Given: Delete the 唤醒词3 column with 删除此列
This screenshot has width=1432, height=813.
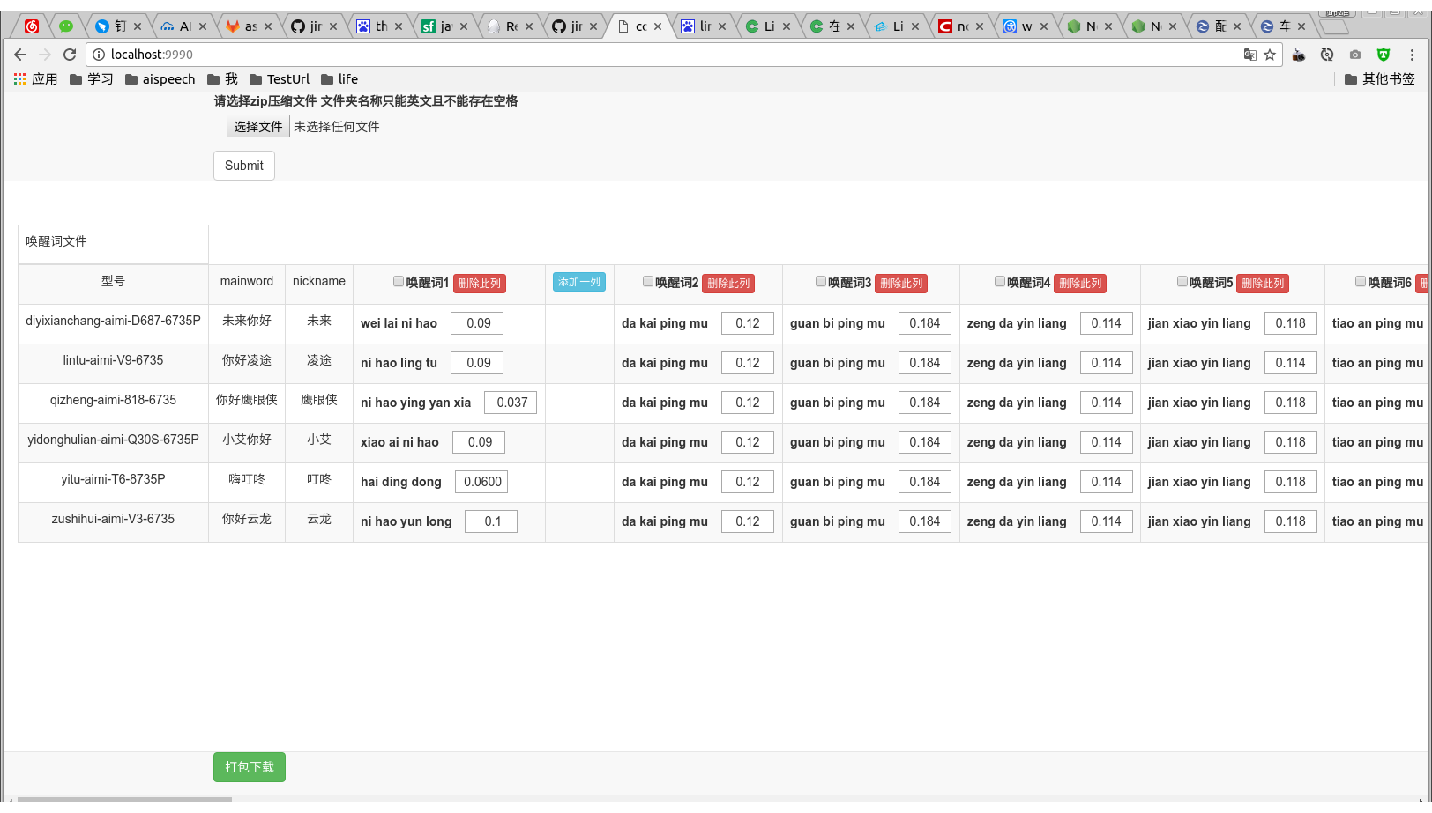Looking at the screenshot, I should (x=901, y=284).
